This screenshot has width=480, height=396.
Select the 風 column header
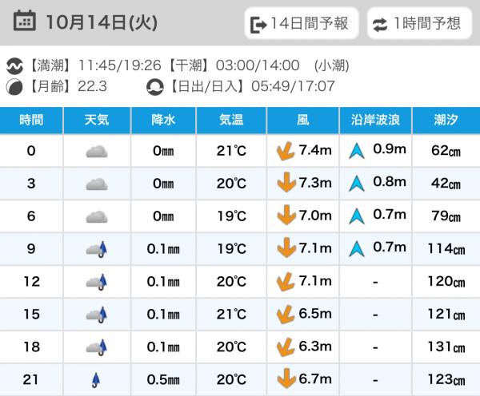click(303, 121)
